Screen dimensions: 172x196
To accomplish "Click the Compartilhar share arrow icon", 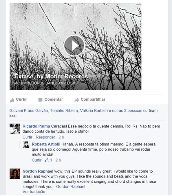I will pyautogui.click(x=77, y=100).
